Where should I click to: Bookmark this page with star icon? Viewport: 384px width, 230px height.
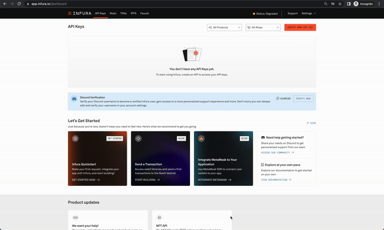coord(340,4)
